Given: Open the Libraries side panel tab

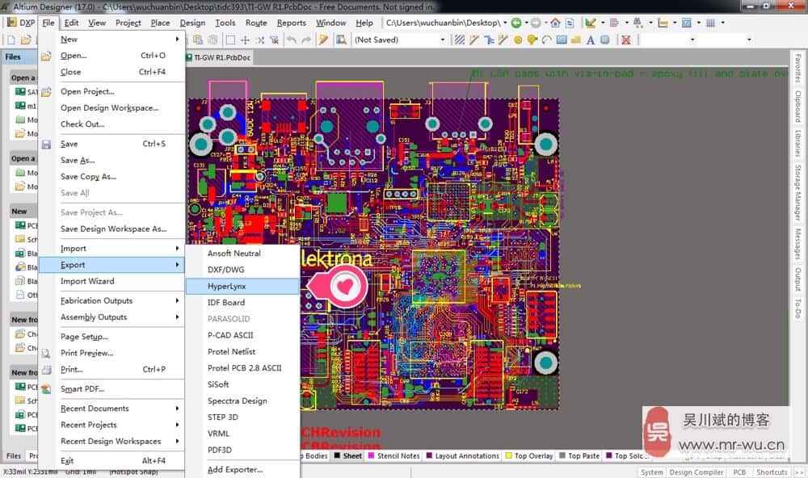Looking at the screenshot, I should [797, 143].
